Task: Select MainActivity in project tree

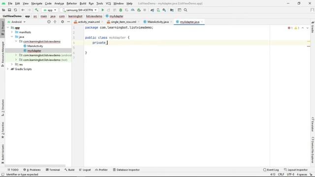Action: click(x=35, y=46)
